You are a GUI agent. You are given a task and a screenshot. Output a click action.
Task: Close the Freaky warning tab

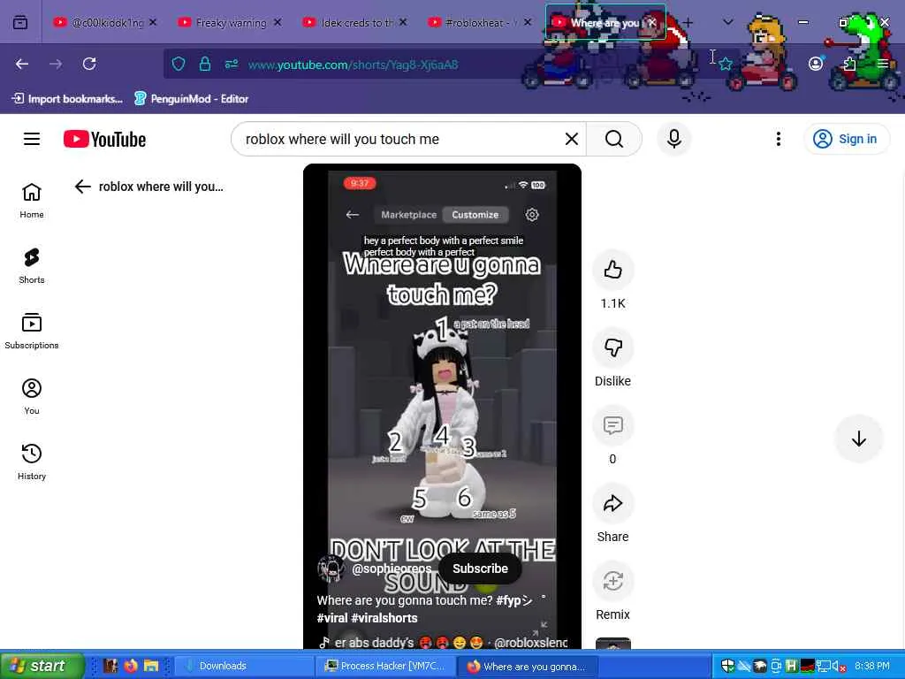(x=278, y=22)
